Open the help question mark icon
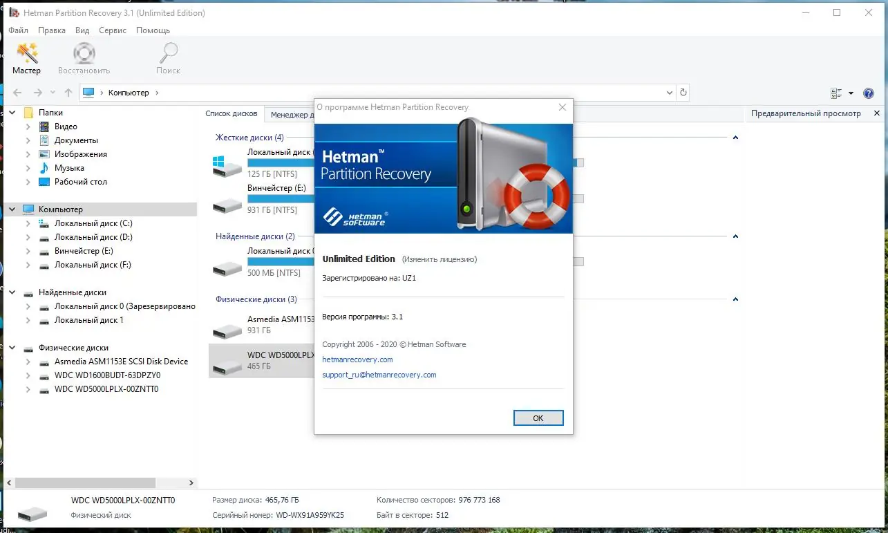 click(869, 93)
